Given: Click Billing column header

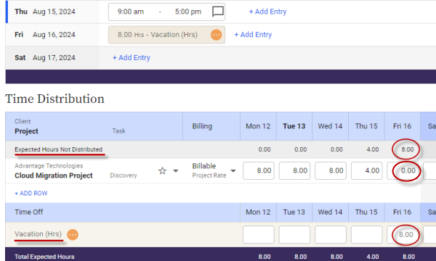Looking at the screenshot, I should 202,126.
